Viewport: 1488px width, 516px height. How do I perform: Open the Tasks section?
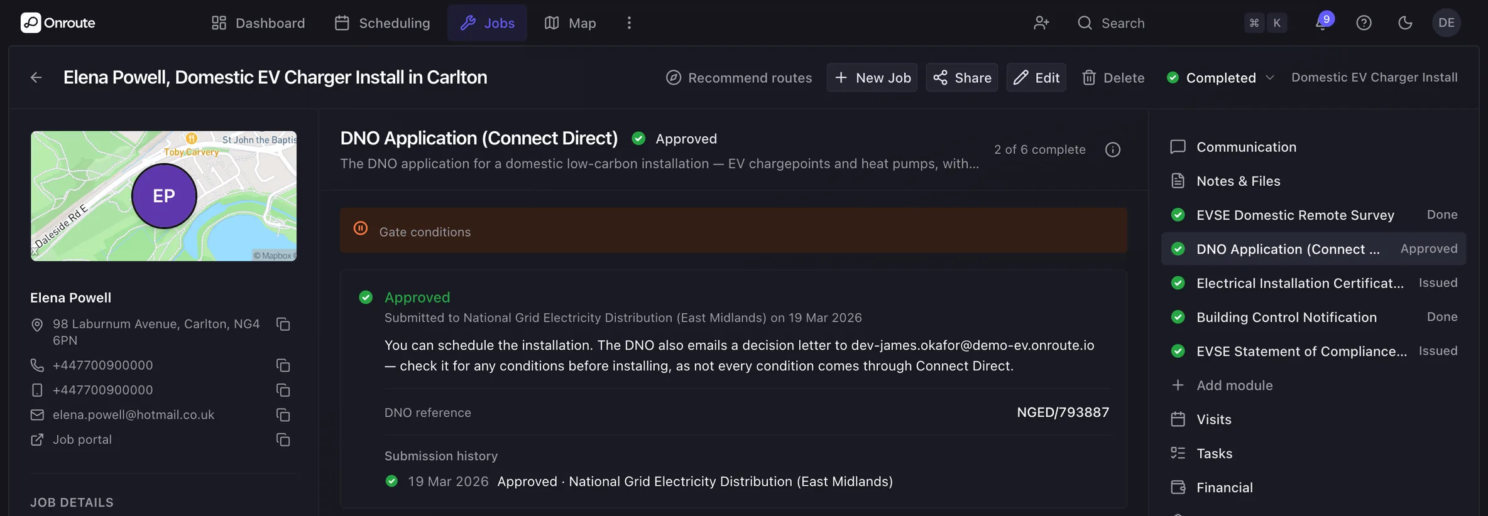[1313, 453]
